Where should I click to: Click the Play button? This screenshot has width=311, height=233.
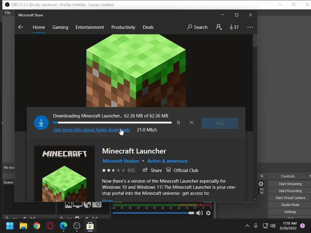point(220,123)
